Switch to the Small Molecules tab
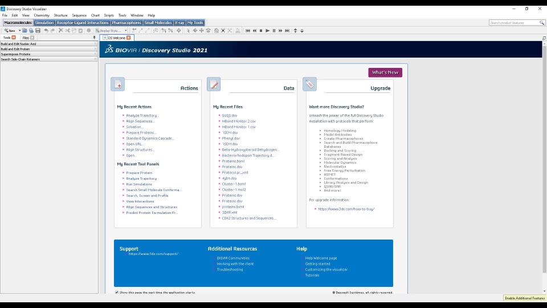547x308 pixels. click(x=158, y=23)
